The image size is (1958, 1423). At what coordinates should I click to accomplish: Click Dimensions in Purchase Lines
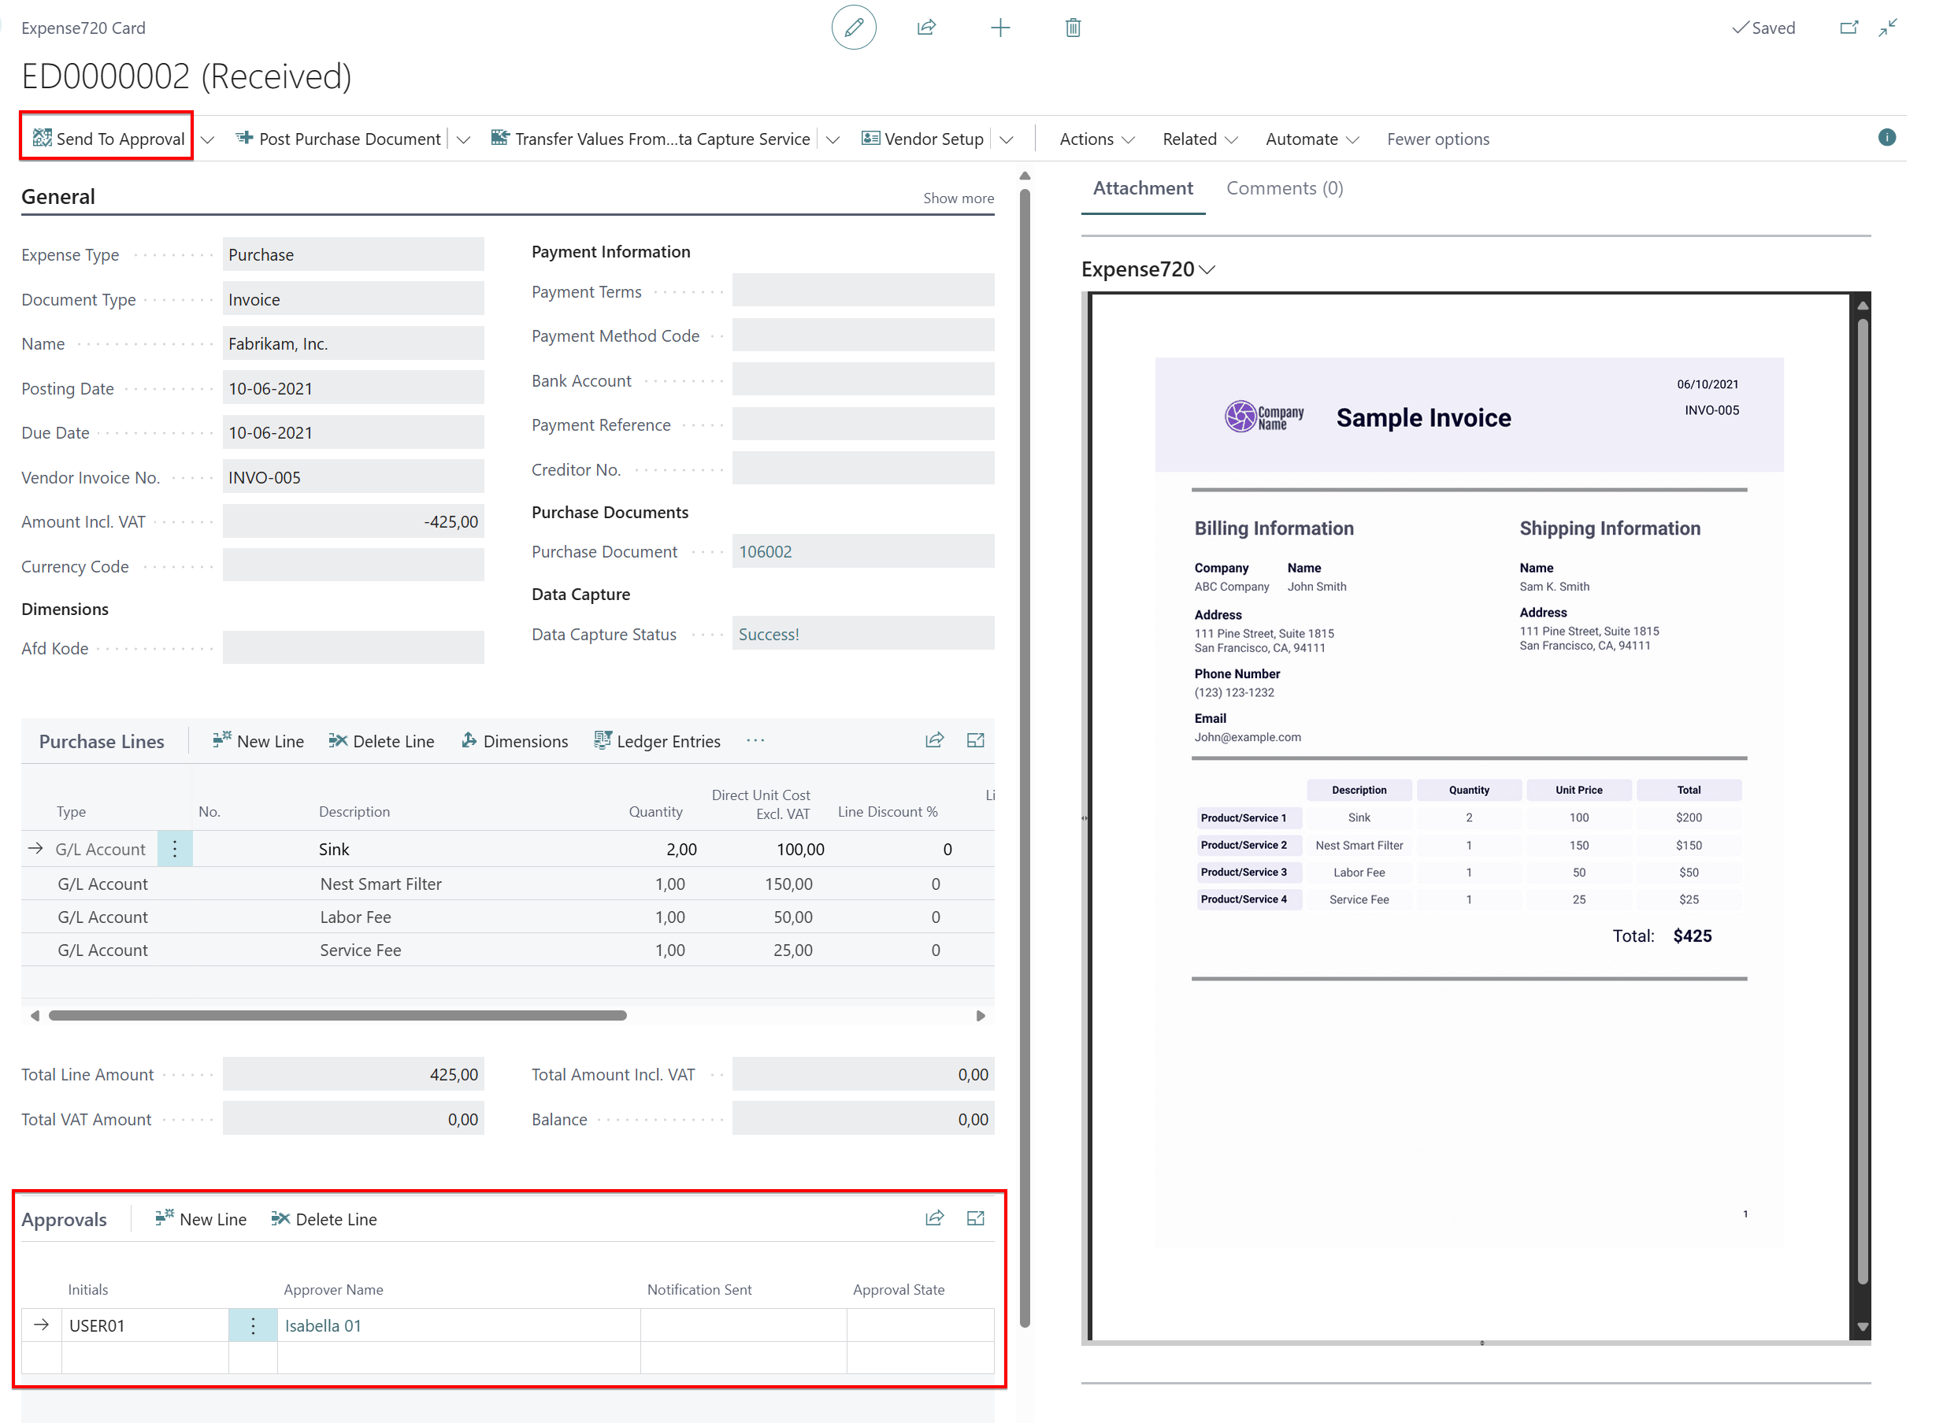point(514,741)
